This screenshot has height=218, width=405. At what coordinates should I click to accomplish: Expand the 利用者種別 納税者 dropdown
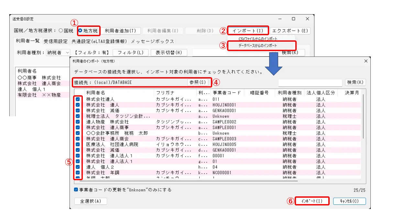coord(58,52)
